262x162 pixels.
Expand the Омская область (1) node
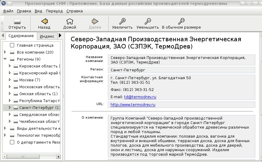10,94
